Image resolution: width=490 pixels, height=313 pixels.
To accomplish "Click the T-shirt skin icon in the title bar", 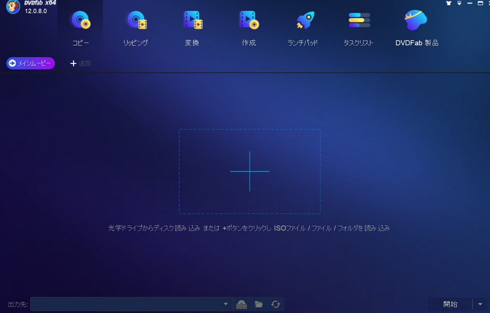I will click(449, 3).
